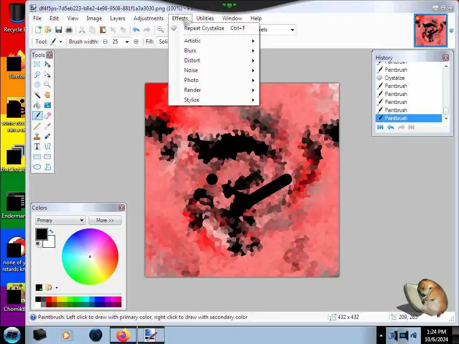Image resolution: width=459 pixels, height=344 pixels.
Task: Open the Blurs submenu
Action: 214,51
